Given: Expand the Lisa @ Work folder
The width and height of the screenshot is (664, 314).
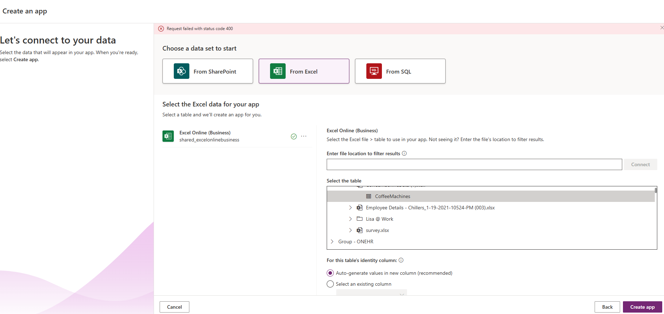Looking at the screenshot, I should pyautogui.click(x=350, y=219).
